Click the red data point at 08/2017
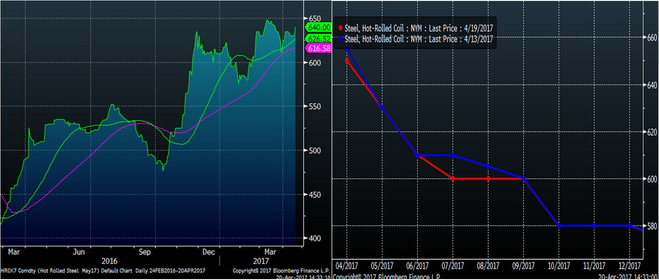Image resolution: width=659 pixels, height=280 pixels. (488, 179)
